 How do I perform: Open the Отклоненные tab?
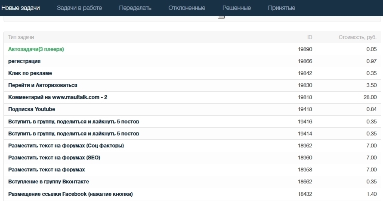[187, 8]
